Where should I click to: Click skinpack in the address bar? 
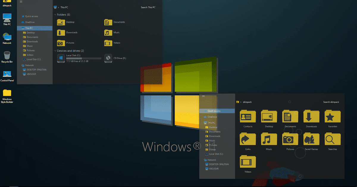(247, 102)
